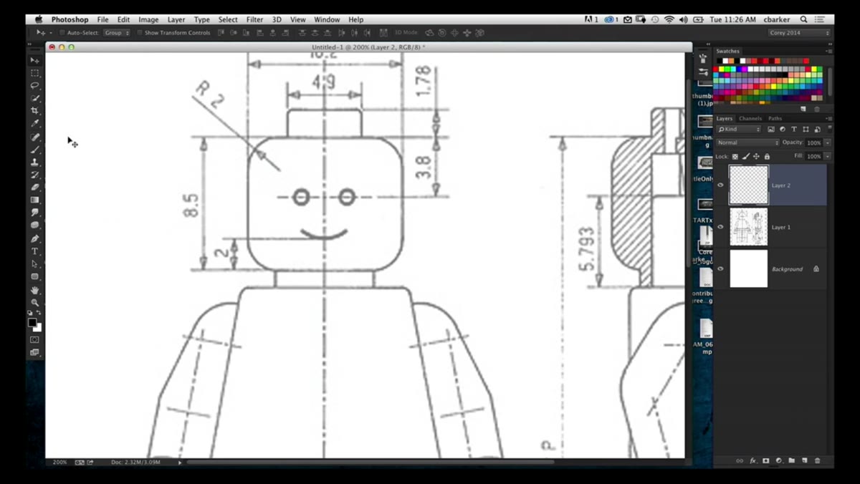Select the Pen tool
860x484 pixels.
point(34,238)
